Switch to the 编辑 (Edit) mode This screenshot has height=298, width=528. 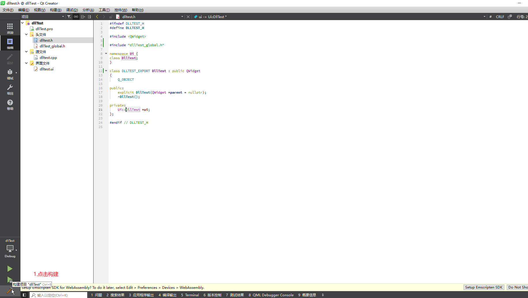[10, 43]
